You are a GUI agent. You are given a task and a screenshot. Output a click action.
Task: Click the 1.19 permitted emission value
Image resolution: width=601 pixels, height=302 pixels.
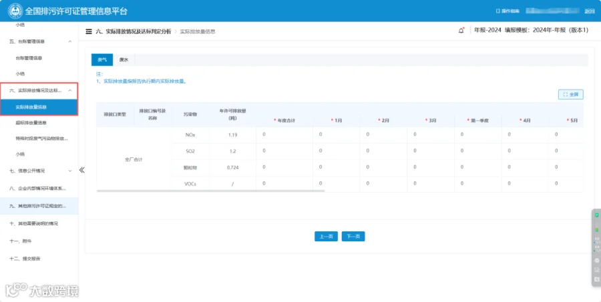tap(232, 135)
